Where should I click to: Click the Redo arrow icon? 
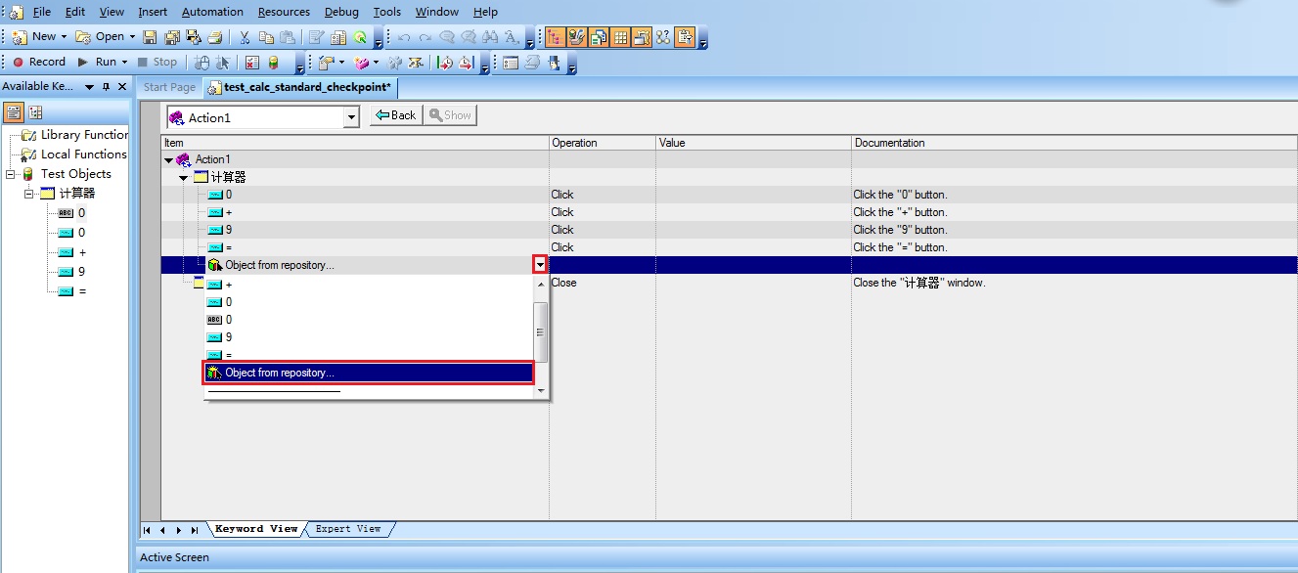tap(425, 37)
